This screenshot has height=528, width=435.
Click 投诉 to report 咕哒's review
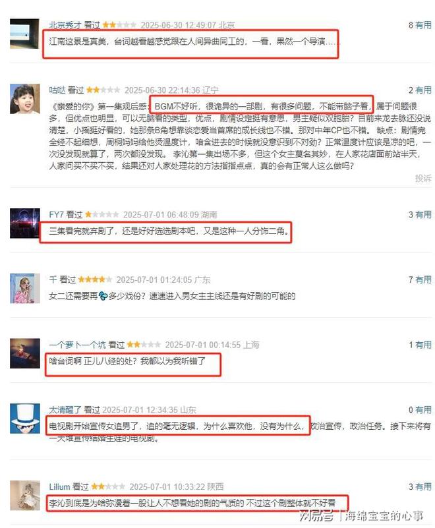[x=423, y=178]
